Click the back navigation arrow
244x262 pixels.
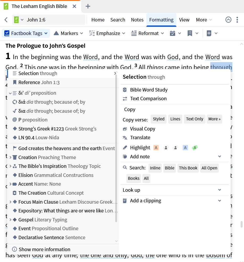pos(6,20)
